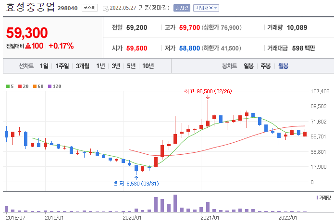Click the 시가 59,500 value
Screen dimensions: 334x223
136,49
